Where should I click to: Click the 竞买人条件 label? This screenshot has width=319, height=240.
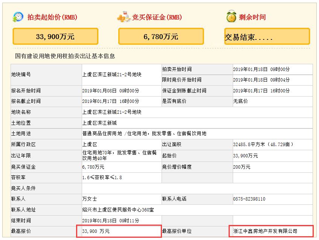(23, 188)
